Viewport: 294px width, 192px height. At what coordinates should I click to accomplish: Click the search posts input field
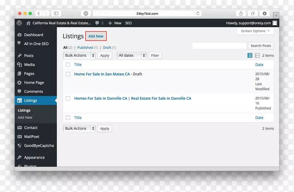click(x=219, y=46)
